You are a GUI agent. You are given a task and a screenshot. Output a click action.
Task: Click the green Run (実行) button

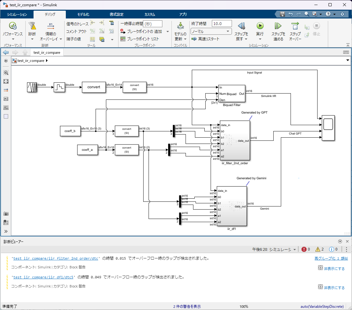[260, 26]
